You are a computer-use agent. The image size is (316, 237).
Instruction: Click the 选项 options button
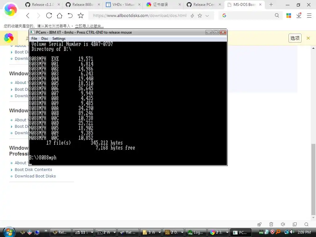(x=295, y=38)
